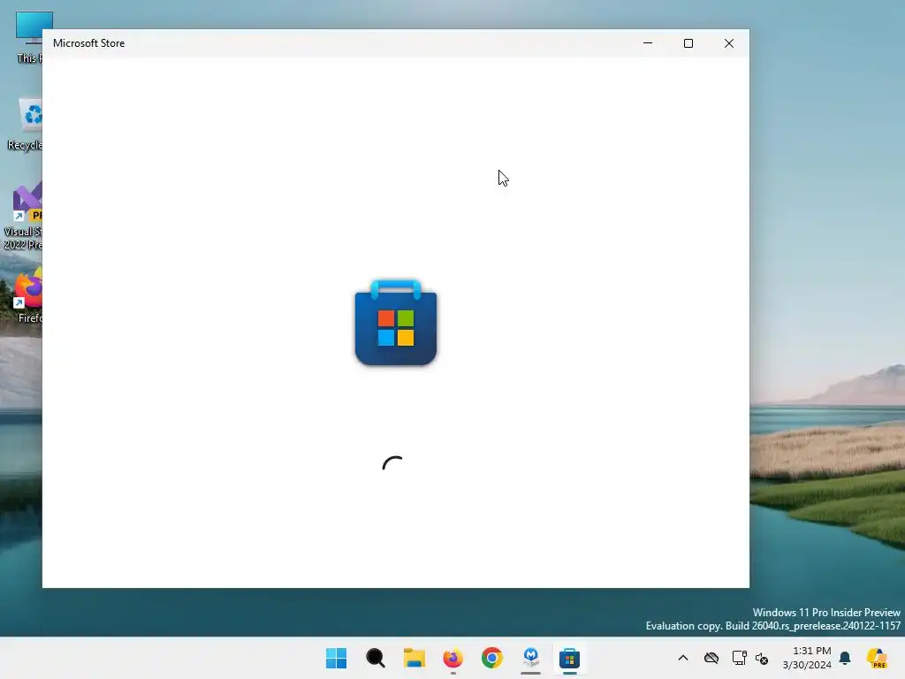The height and width of the screenshot is (679, 905).
Task: Open Firefox from the taskbar
Action: [x=453, y=658]
